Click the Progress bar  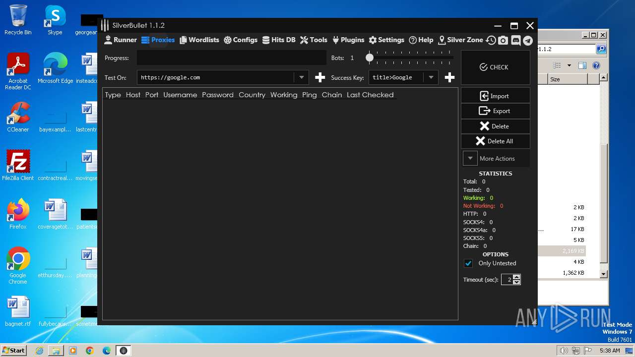(232, 58)
